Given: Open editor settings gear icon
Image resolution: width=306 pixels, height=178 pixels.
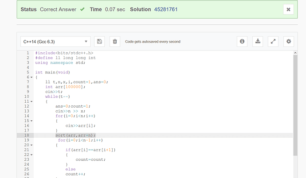Looking at the screenshot, I should (288, 42).
